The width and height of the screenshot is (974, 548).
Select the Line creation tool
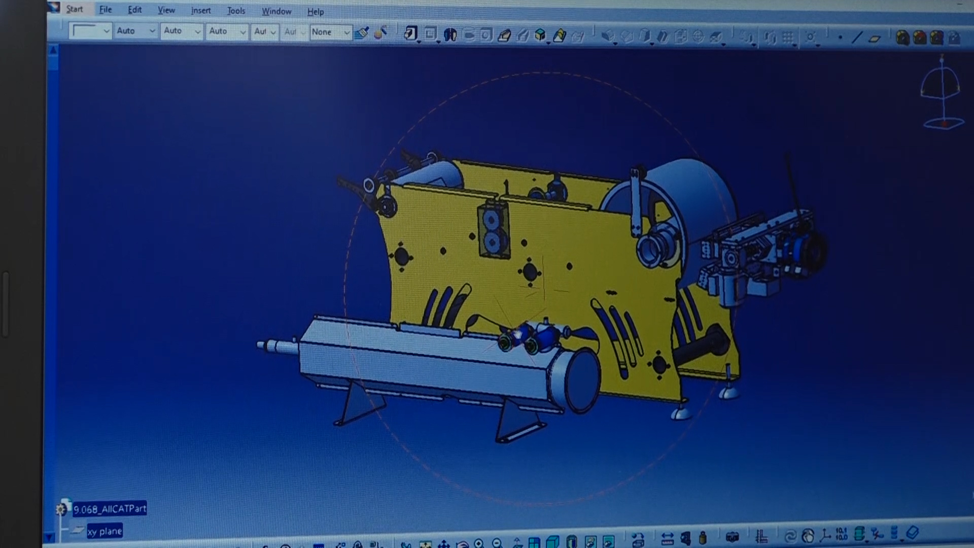pyautogui.click(x=857, y=38)
